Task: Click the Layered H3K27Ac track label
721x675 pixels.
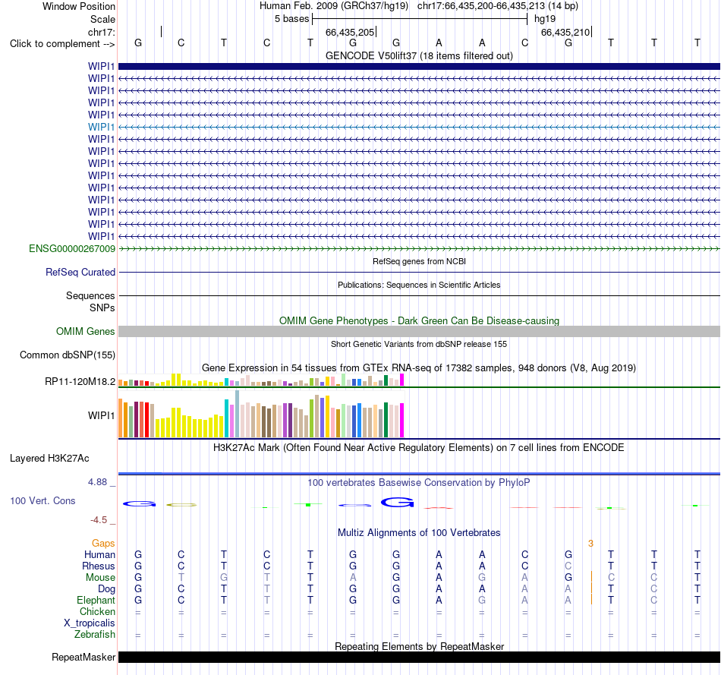Action: (49, 459)
